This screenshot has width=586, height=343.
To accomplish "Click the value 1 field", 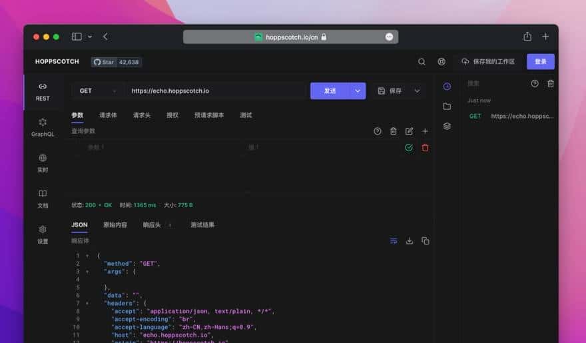I will 322,148.
